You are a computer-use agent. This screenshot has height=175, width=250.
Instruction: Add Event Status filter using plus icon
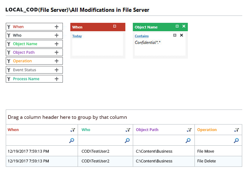coord(56,70)
